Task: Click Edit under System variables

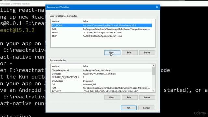Action: 130,97
